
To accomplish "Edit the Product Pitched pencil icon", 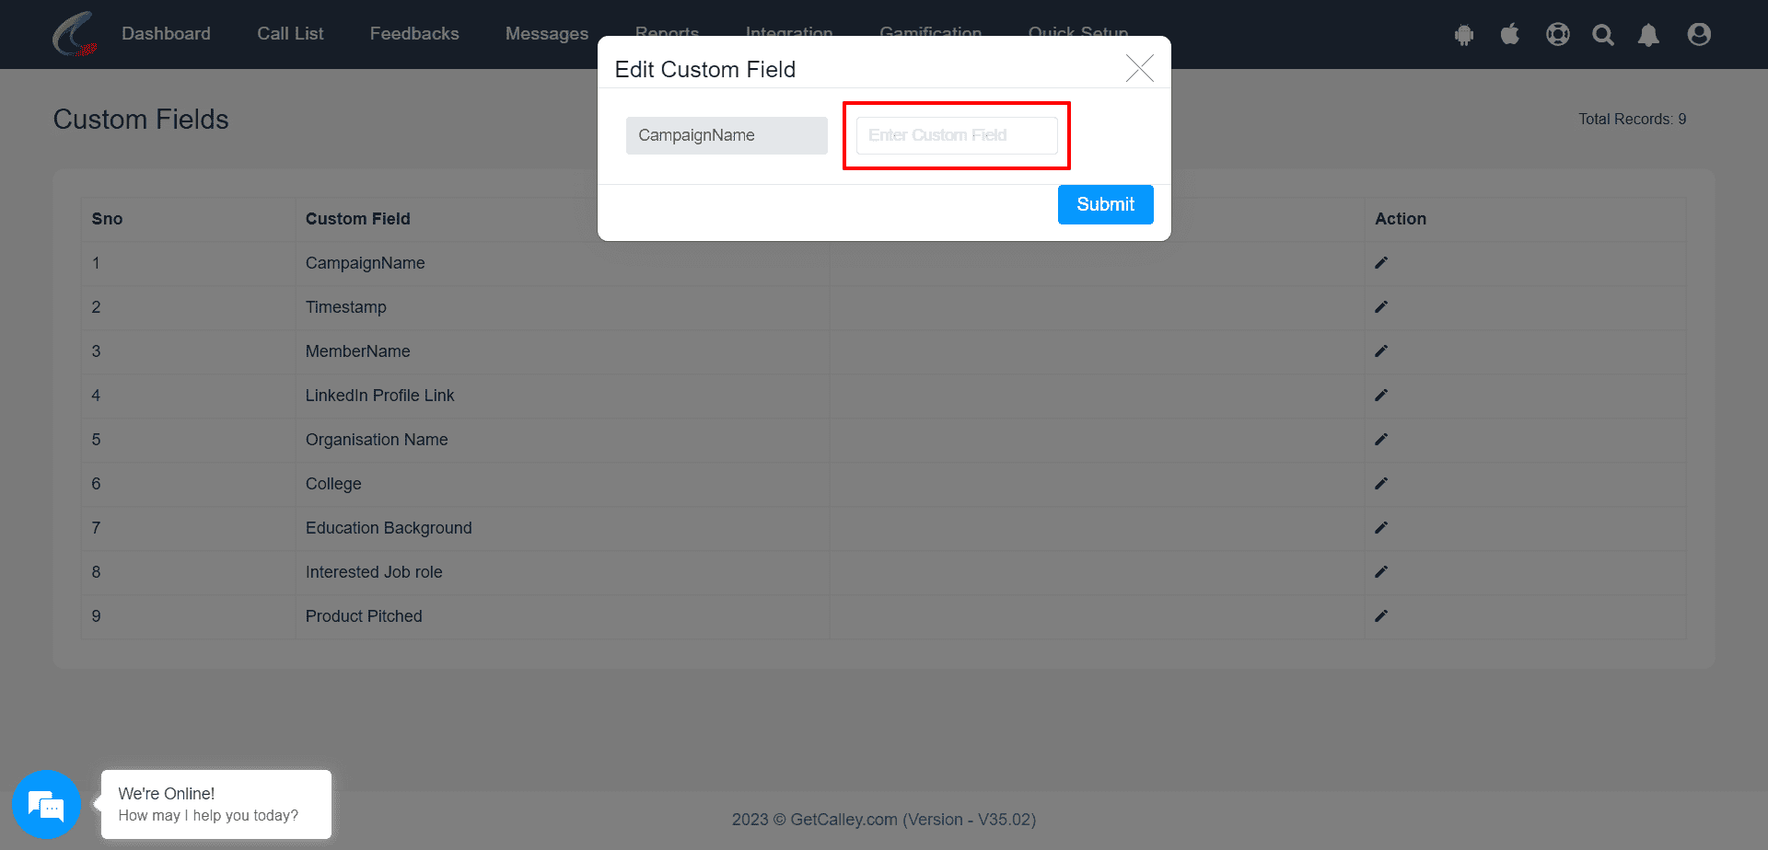I will (1381, 616).
